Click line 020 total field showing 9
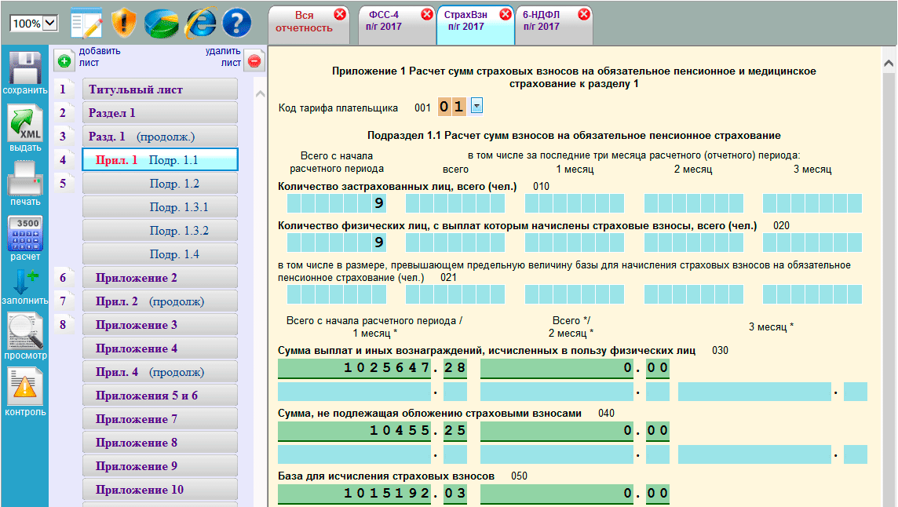898x507 pixels. point(336,243)
